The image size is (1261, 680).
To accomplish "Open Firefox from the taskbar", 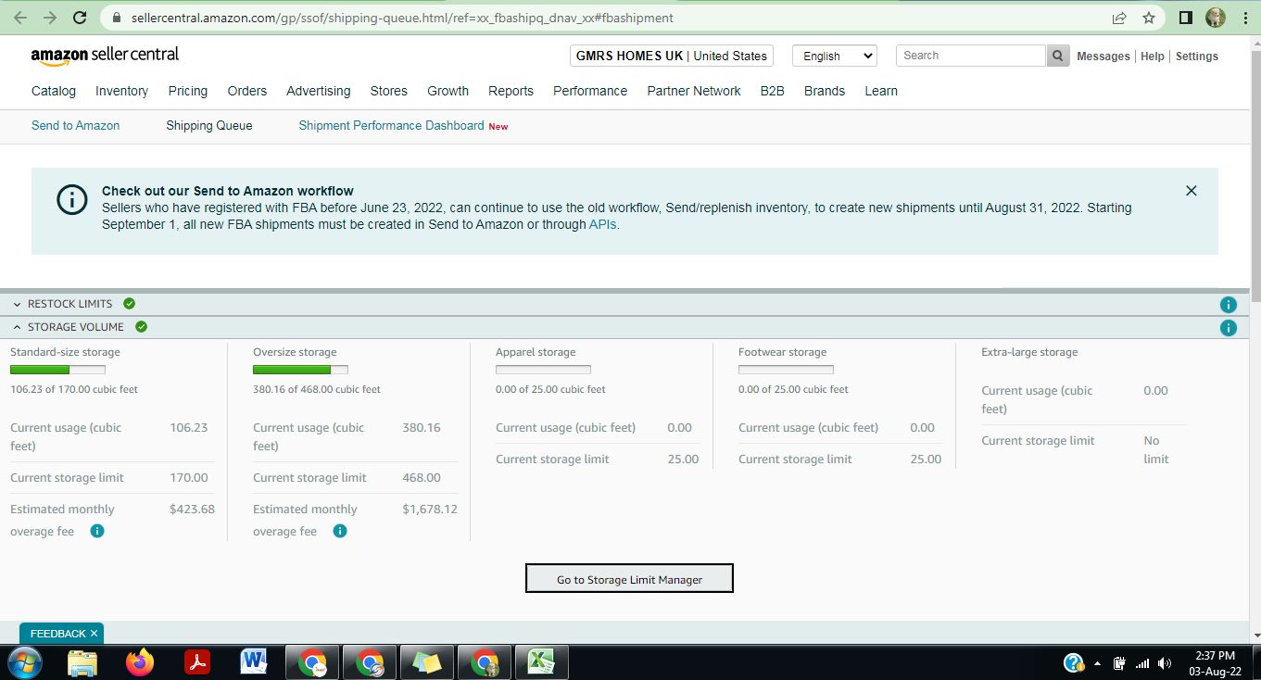I will tap(140, 662).
